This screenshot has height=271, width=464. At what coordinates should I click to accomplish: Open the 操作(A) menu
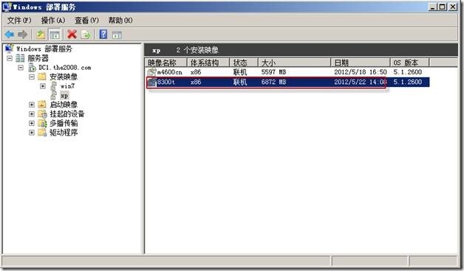point(53,20)
